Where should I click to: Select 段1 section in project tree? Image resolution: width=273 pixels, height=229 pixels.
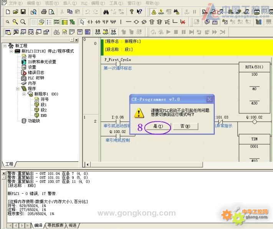click(x=43, y=105)
